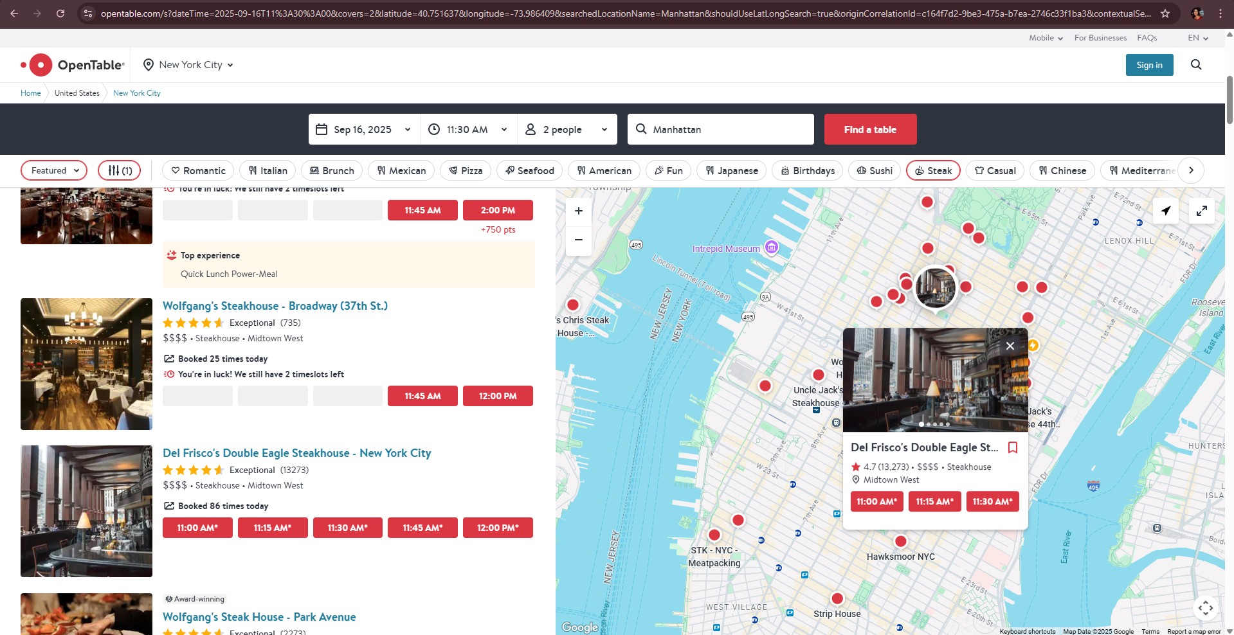Toggle the Italian filter chip
Image resolution: width=1234 pixels, height=635 pixels.
(268, 170)
